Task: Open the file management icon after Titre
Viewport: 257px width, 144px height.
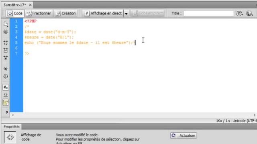Action: click(x=239, y=13)
